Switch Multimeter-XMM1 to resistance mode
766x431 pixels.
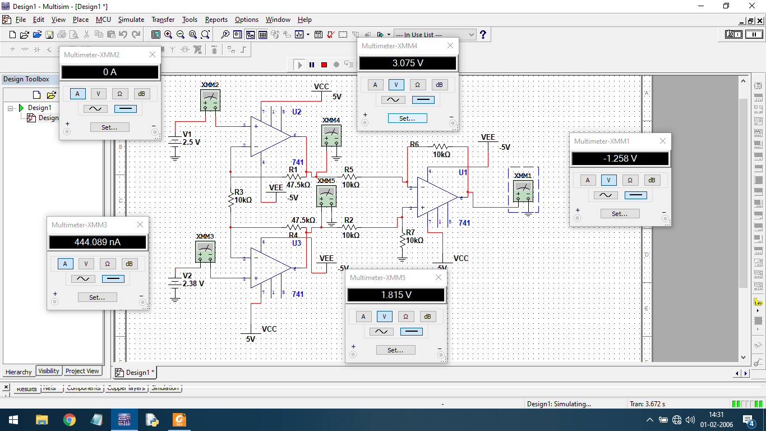click(630, 180)
